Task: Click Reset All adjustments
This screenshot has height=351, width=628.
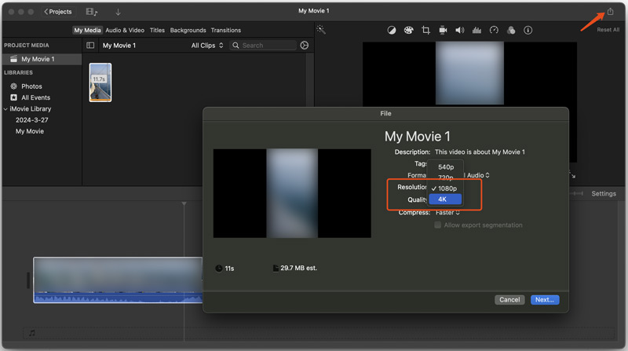Action: (608, 30)
